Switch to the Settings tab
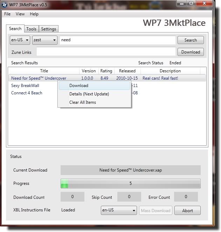 pyautogui.click(x=48, y=29)
